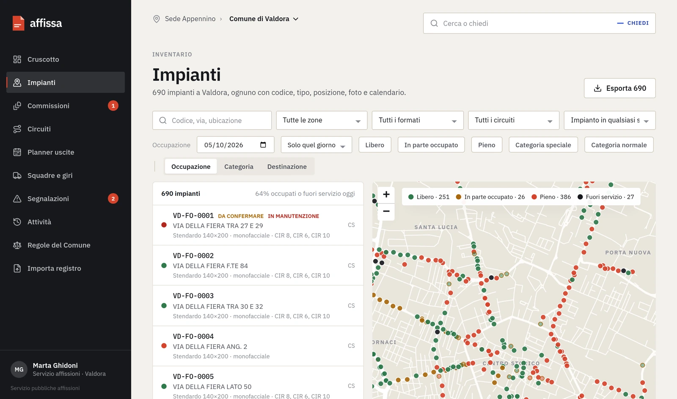Open the Solo quel giorno dropdown
Screen dimensions: 677x399
(316, 145)
